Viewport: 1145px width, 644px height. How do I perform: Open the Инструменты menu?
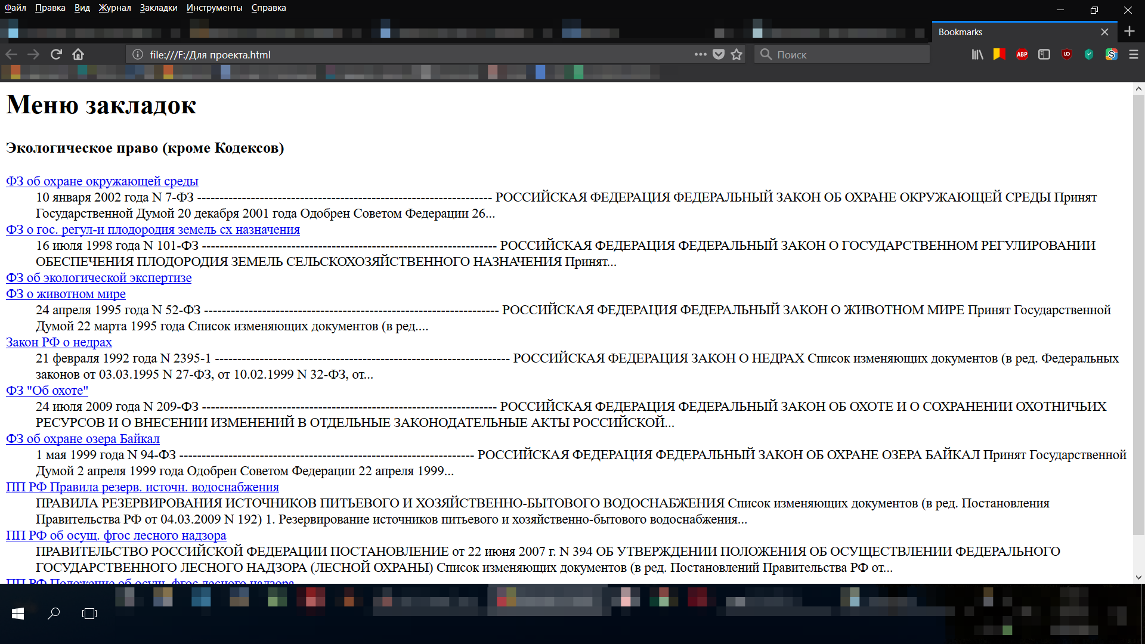pyautogui.click(x=214, y=8)
